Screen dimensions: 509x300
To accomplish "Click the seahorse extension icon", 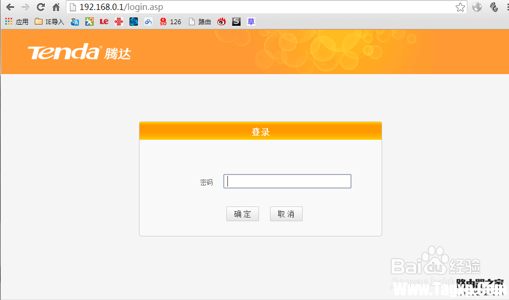I will click(494, 7).
